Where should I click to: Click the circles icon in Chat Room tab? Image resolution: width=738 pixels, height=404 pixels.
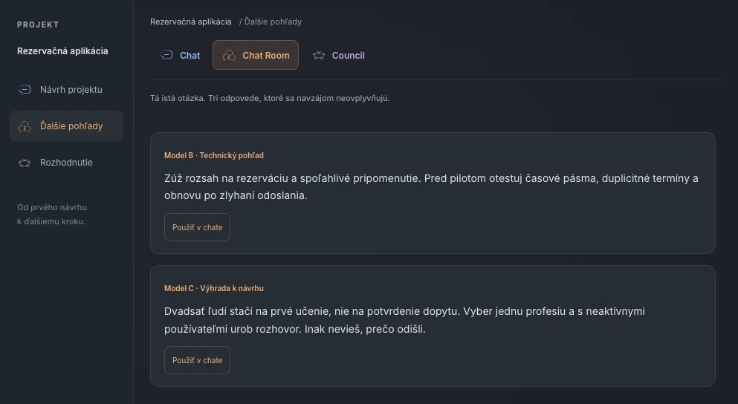[229, 55]
